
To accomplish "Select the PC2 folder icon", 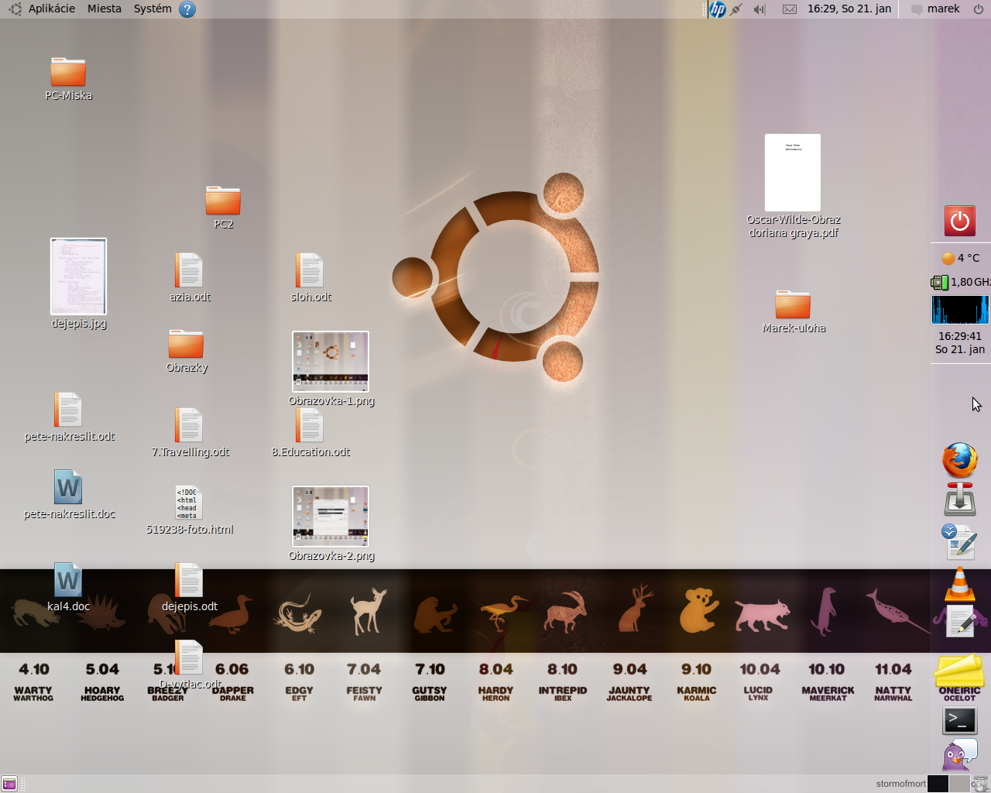I will click(223, 201).
